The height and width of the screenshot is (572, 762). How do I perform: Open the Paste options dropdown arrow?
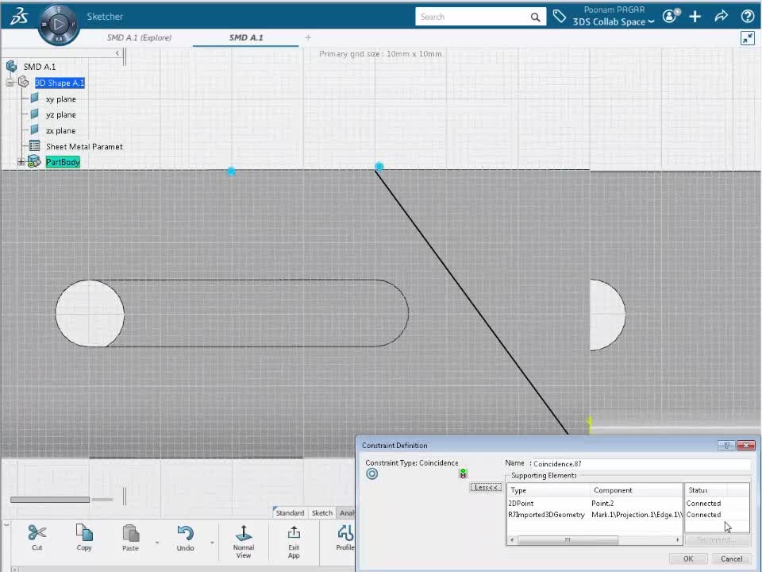[156, 543]
